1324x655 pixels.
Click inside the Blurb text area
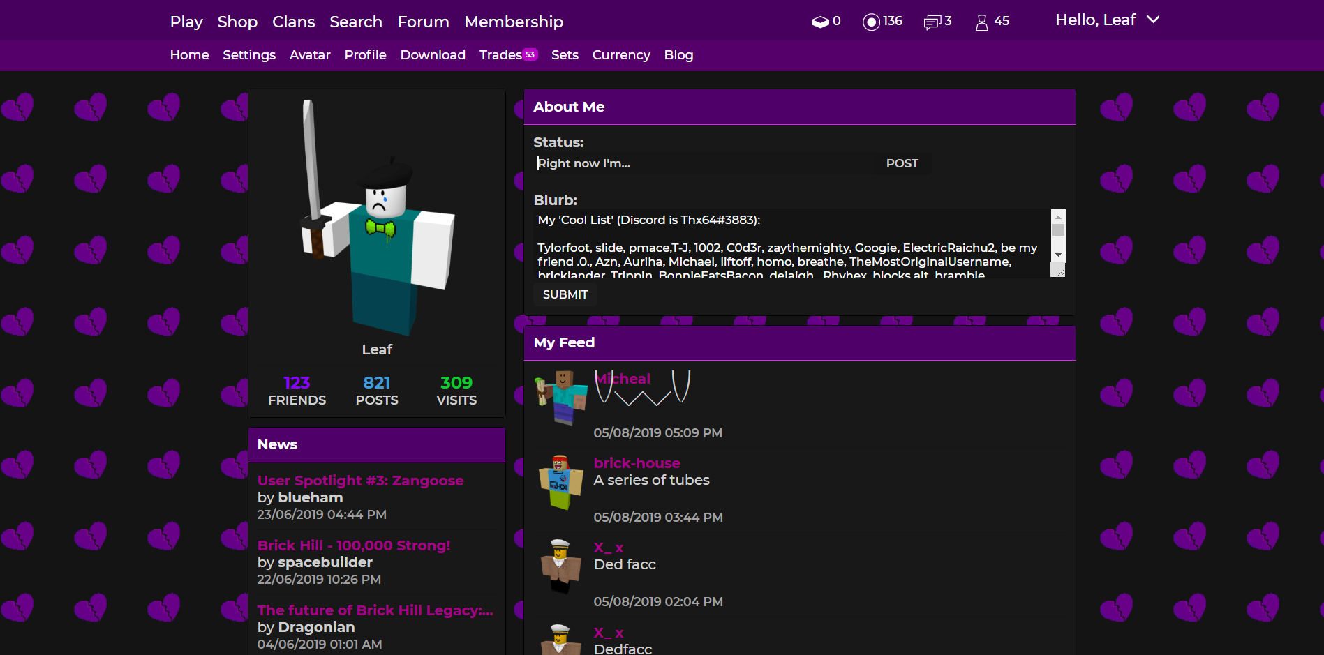(792, 243)
